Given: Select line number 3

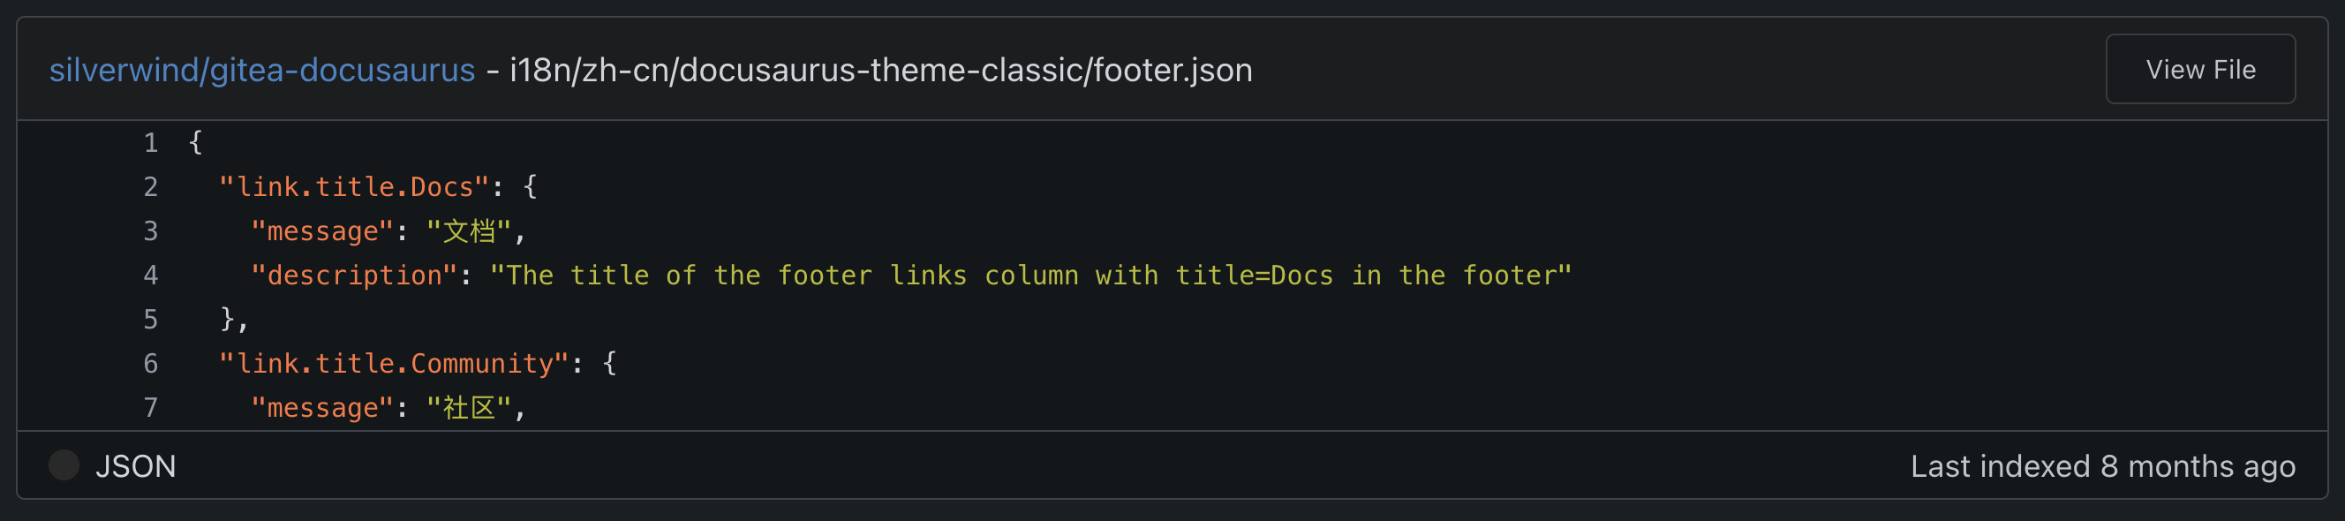Looking at the screenshot, I should [x=151, y=231].
